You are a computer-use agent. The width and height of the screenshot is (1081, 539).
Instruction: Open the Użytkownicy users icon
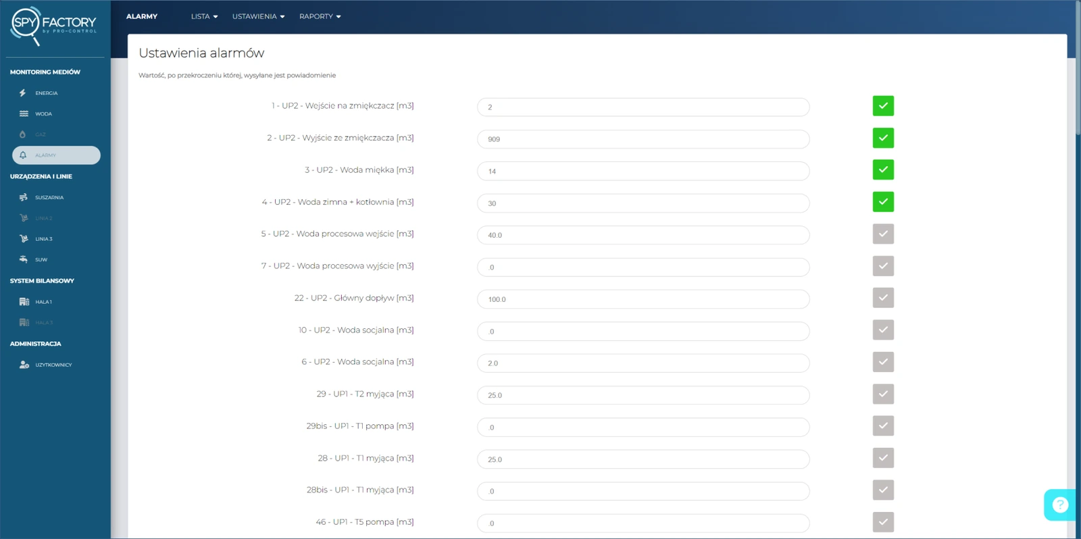[x=24, y=365]
